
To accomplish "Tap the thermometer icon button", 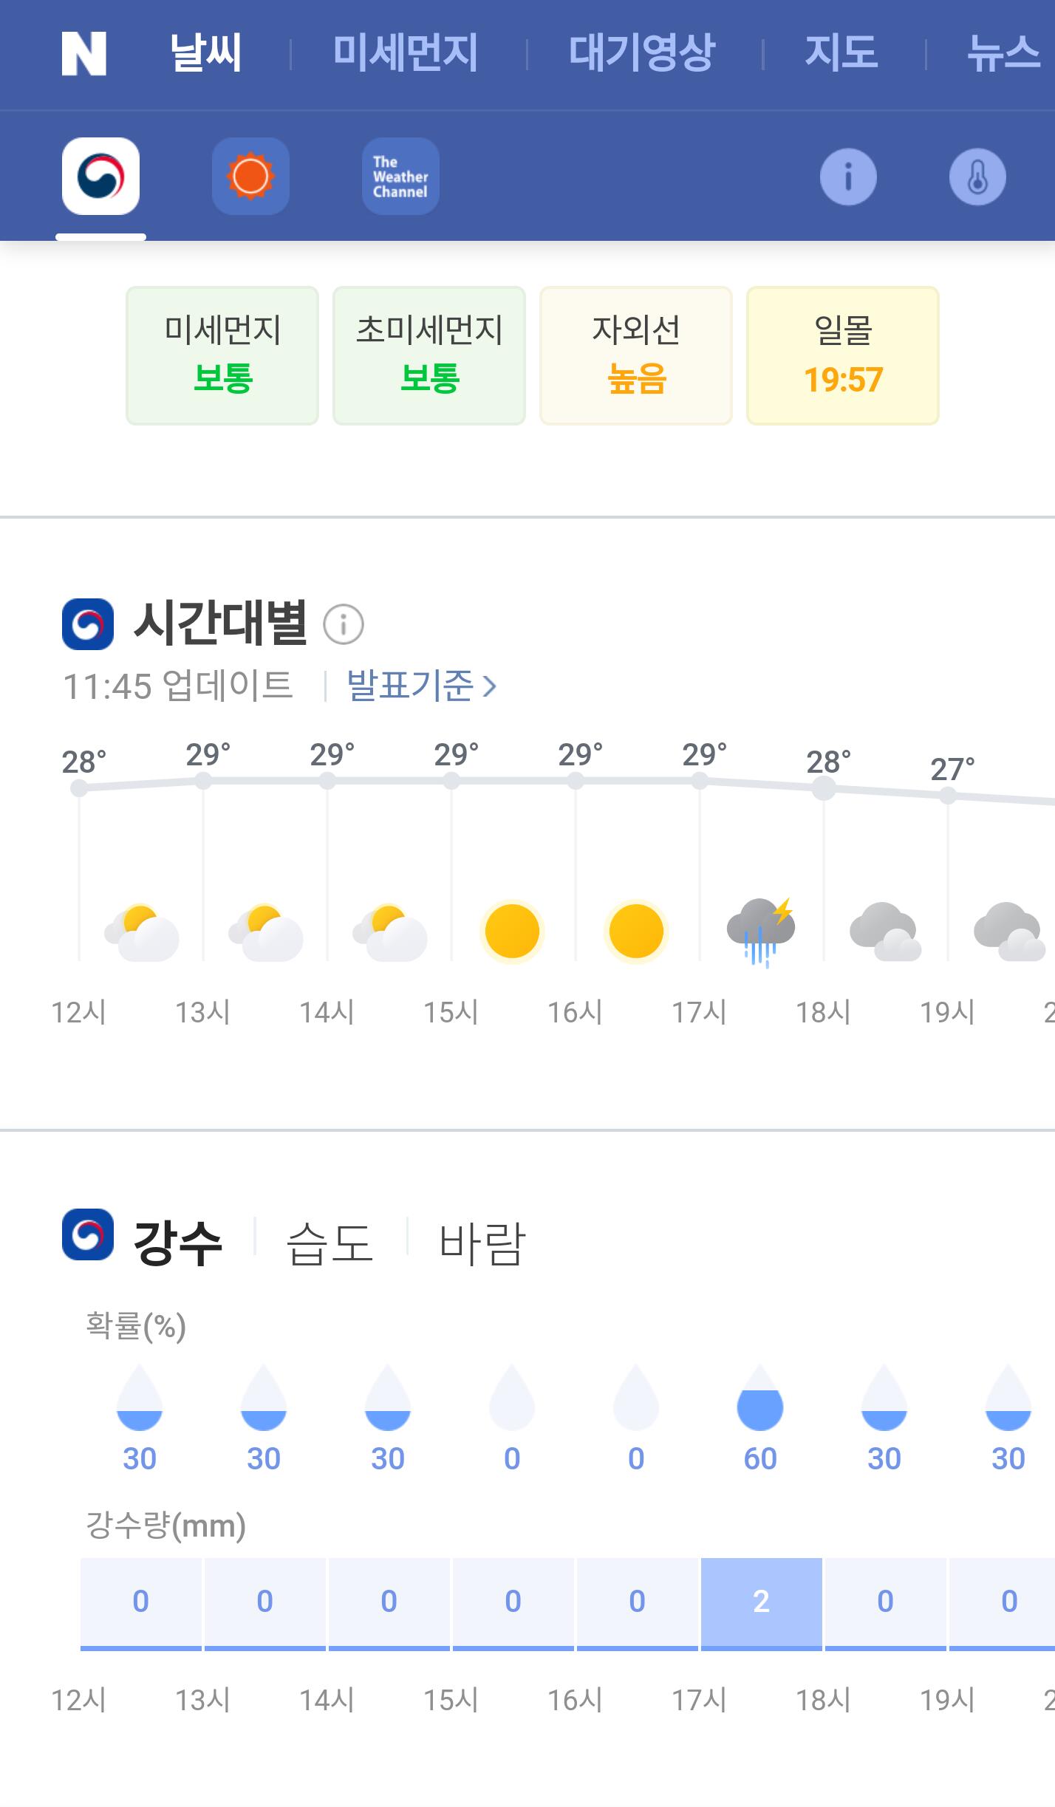I will (x=977, y=177).
